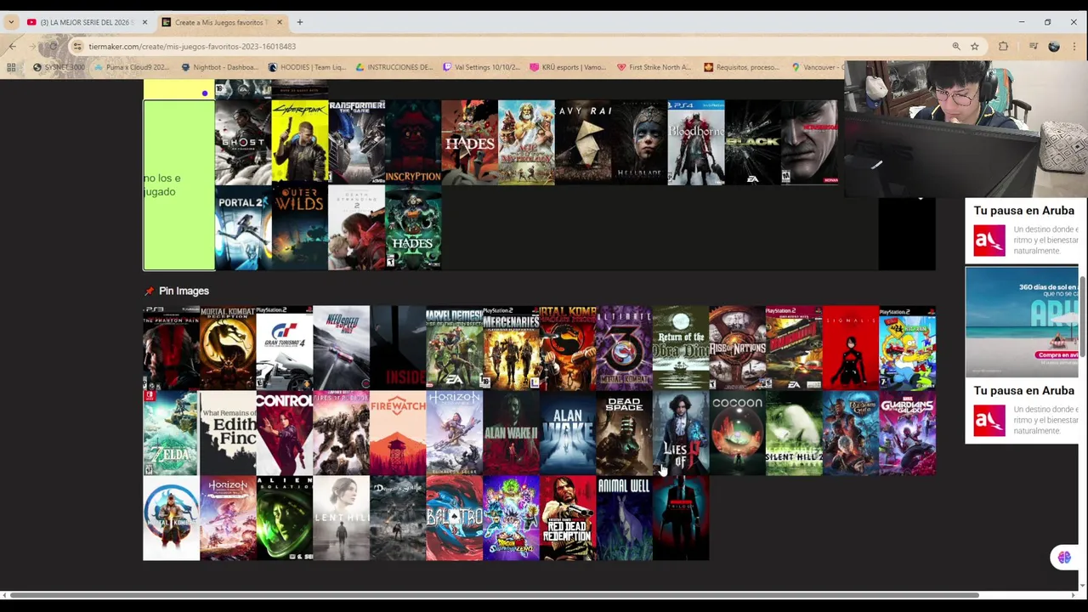Select the Dead Space game cover
The image size is (1088, 612).
coord(624,433)
